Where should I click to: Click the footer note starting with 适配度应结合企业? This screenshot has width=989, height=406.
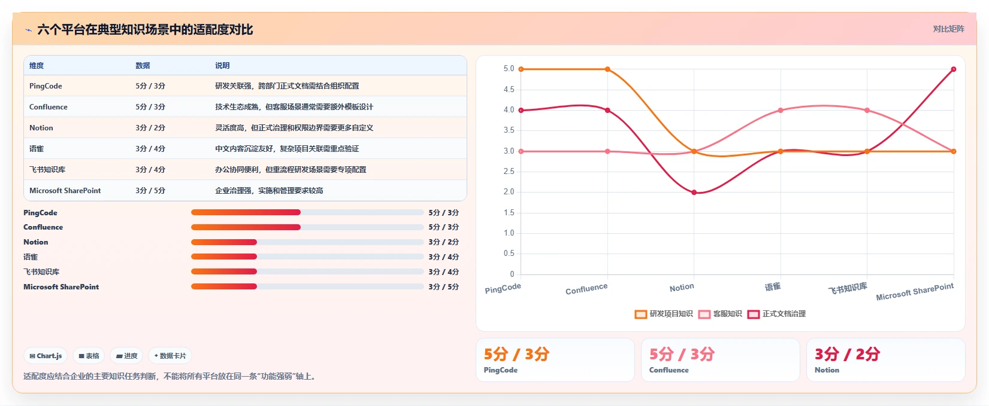point(170,377)
